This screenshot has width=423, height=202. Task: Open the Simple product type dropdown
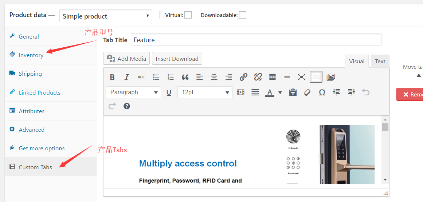(x=106, y=16)
